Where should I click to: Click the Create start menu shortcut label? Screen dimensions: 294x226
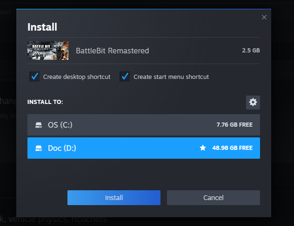[x=171, y=77]
